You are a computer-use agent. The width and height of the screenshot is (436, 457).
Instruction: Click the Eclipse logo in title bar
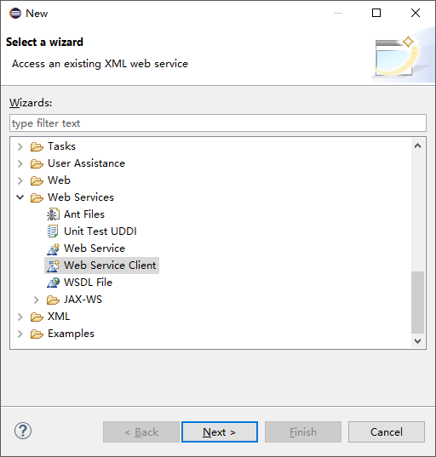tap(15, 13)
